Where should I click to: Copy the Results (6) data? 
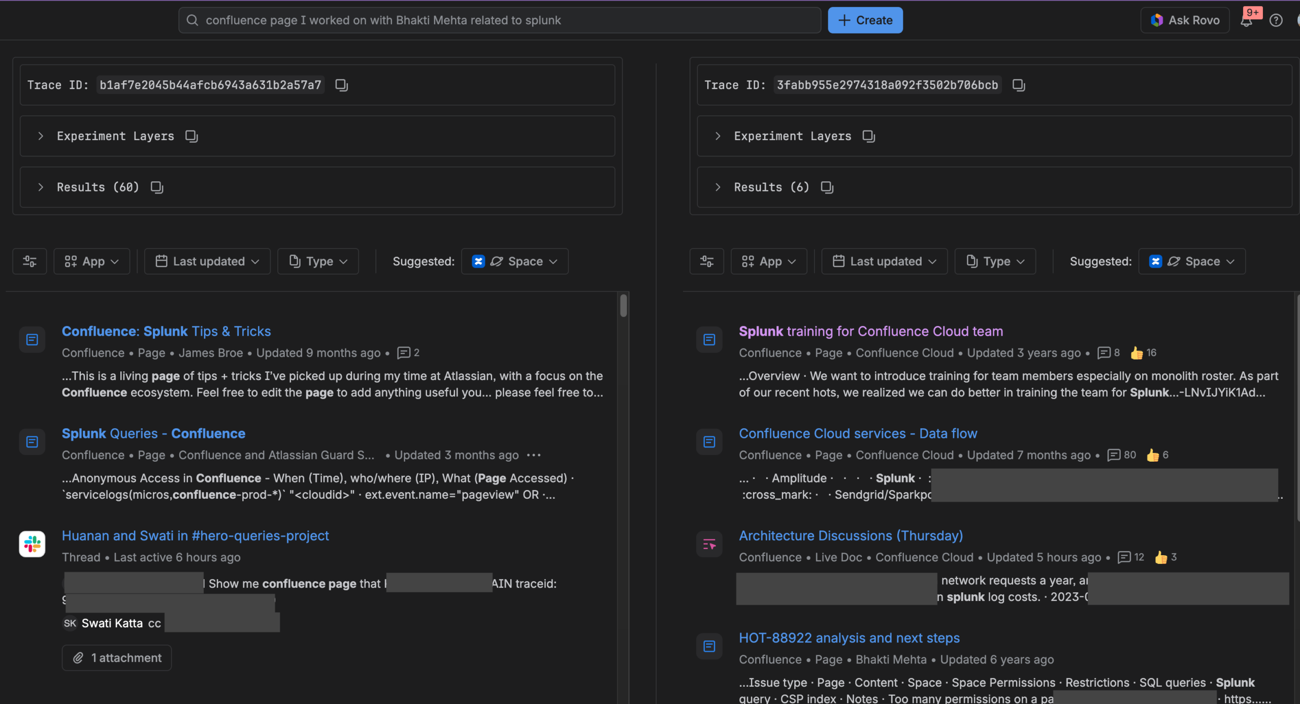pyautogui.click(x=827, y=187)
